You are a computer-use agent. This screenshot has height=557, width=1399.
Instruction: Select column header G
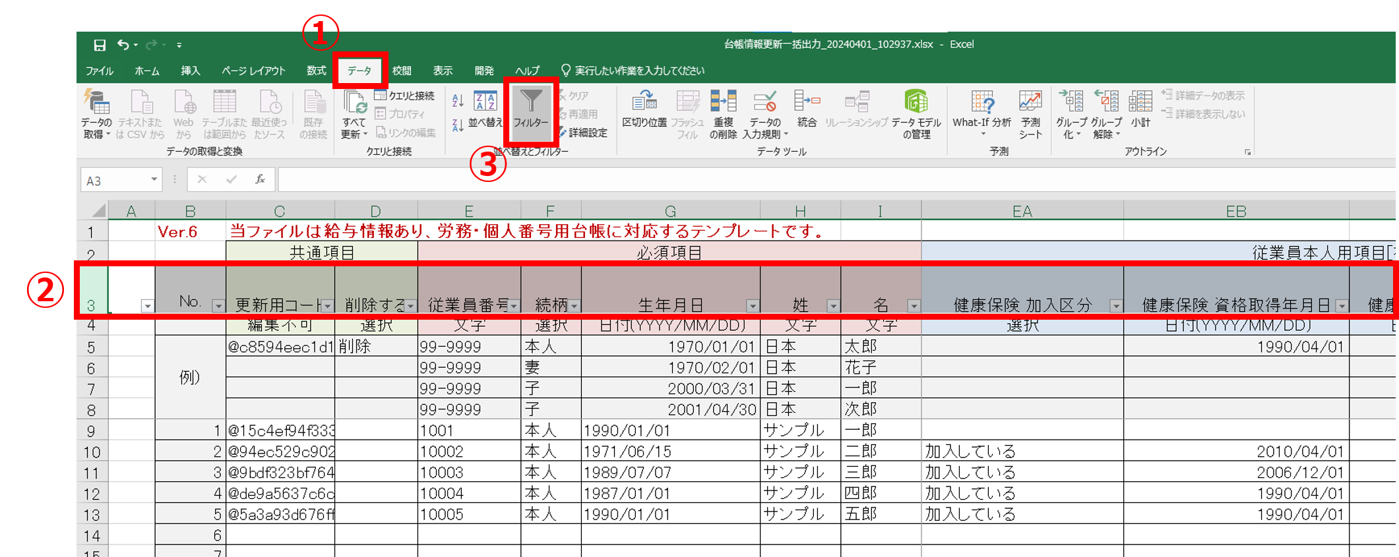pos(670,211)
